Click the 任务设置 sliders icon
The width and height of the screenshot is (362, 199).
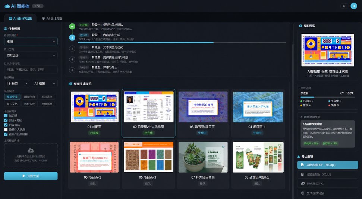coord(6,29)
